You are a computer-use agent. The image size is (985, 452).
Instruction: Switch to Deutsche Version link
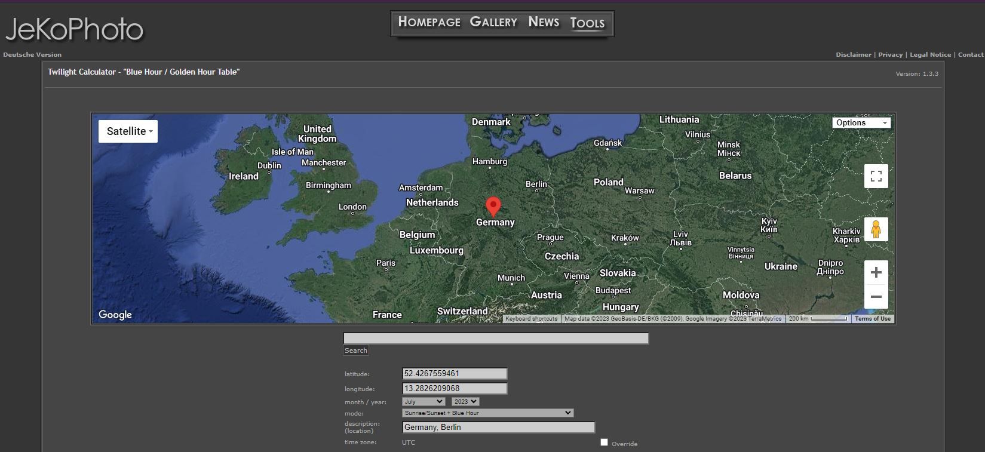click(32, 54)
